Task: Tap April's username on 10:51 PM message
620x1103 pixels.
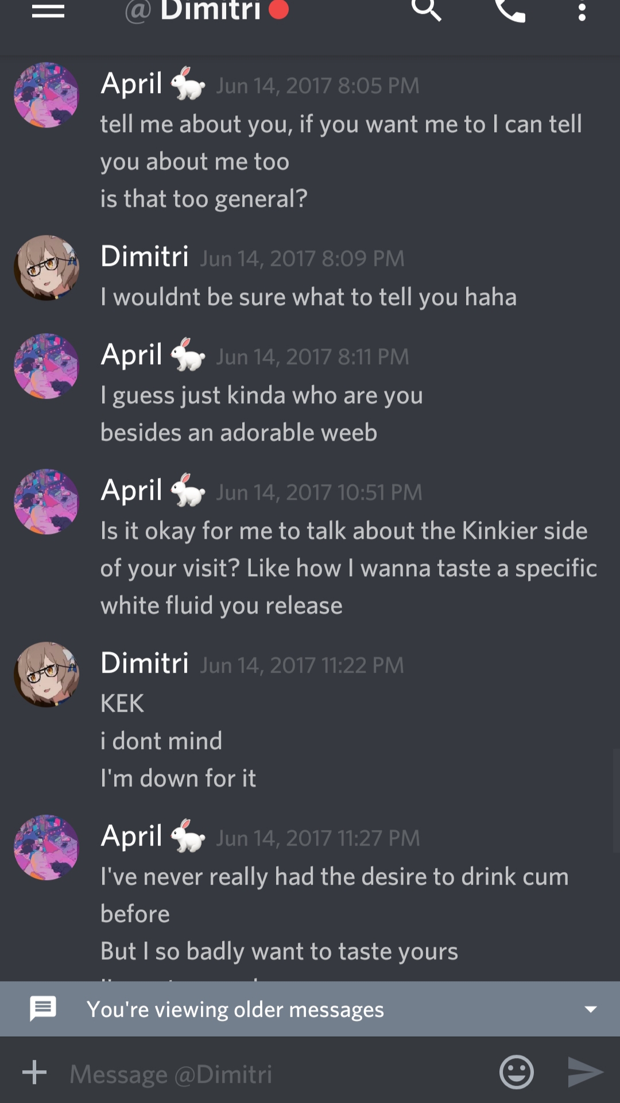Action: click(131, 490)
